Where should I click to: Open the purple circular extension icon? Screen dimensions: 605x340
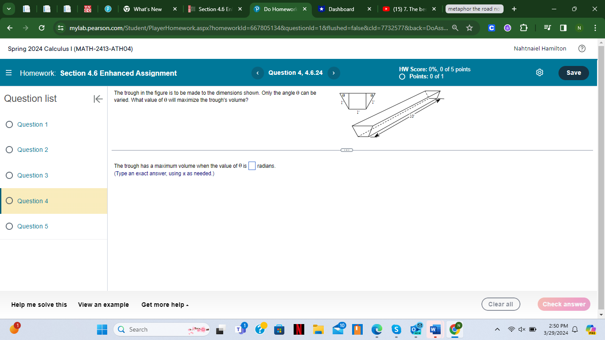[507, 28]
